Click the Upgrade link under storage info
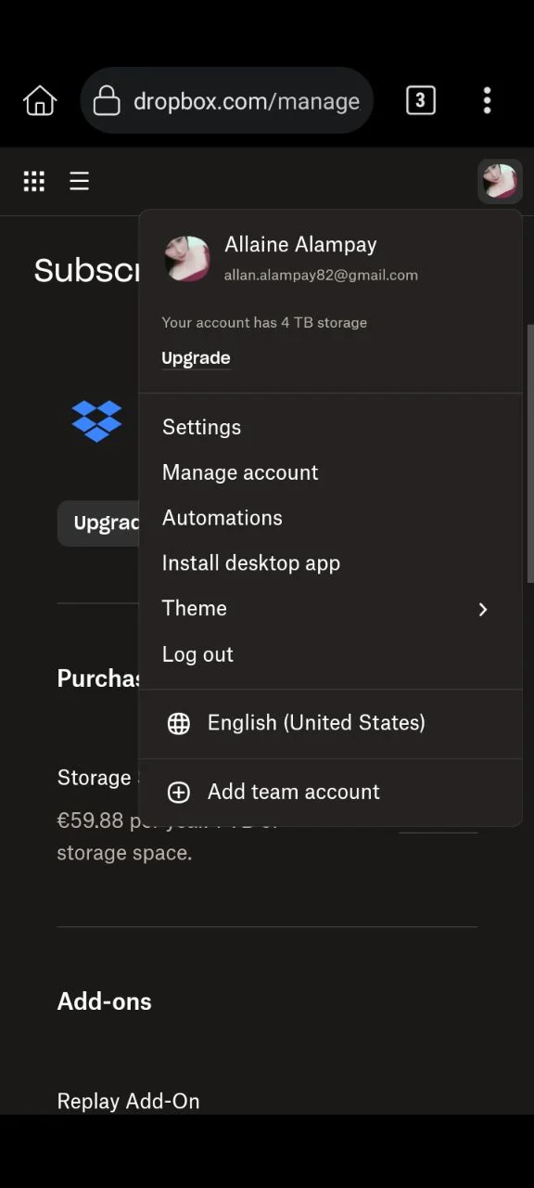Viewport: 534px width, 1188px height. pyautogui.click(x=196, y=358)
